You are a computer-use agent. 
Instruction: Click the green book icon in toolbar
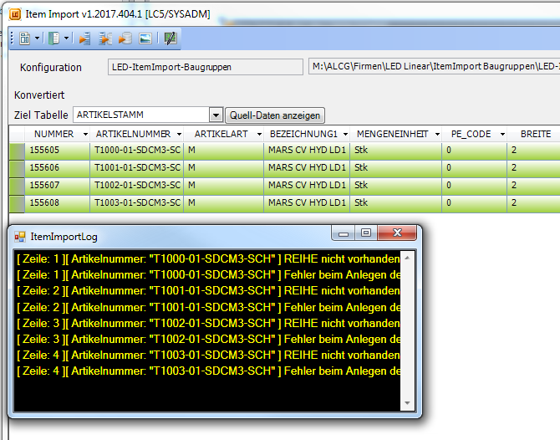click(53, 38)
